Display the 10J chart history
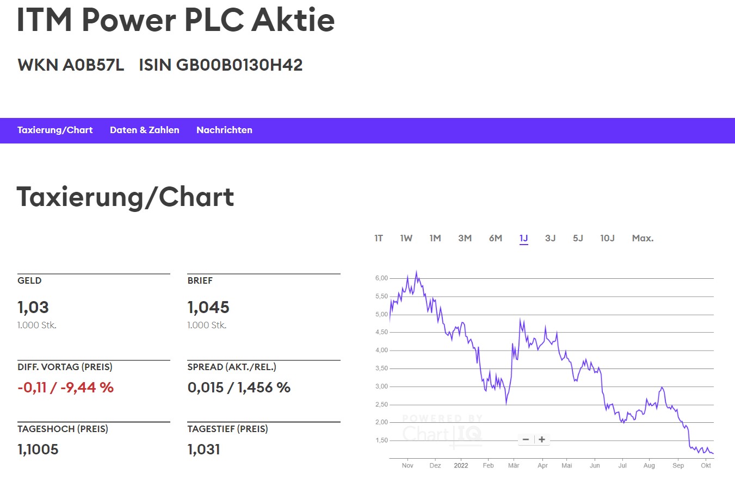Screen dimensions: 735x481 [x=607, y=238]
